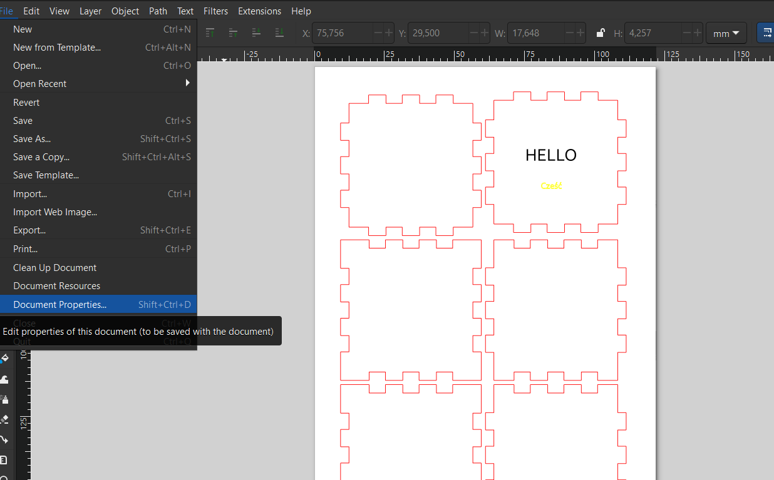Select the Spray tool

[5, 399]
